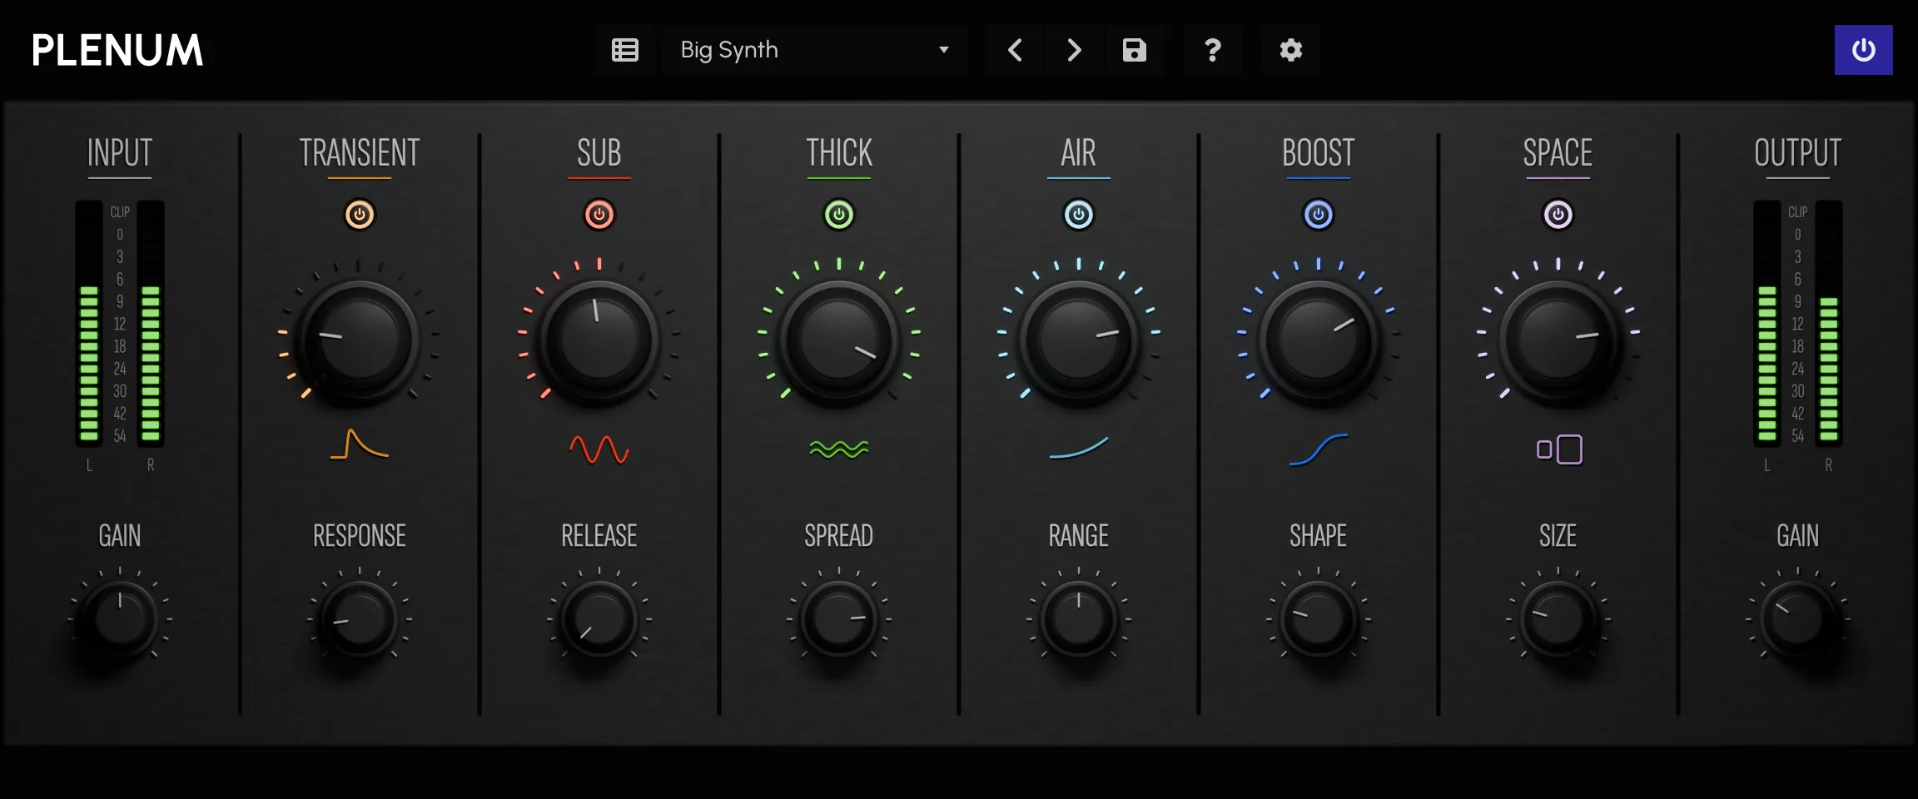The height and width of the screenshot is (799, 1918).
Task: Click the Thick Spread knob
Action: [x=839, y=619]
